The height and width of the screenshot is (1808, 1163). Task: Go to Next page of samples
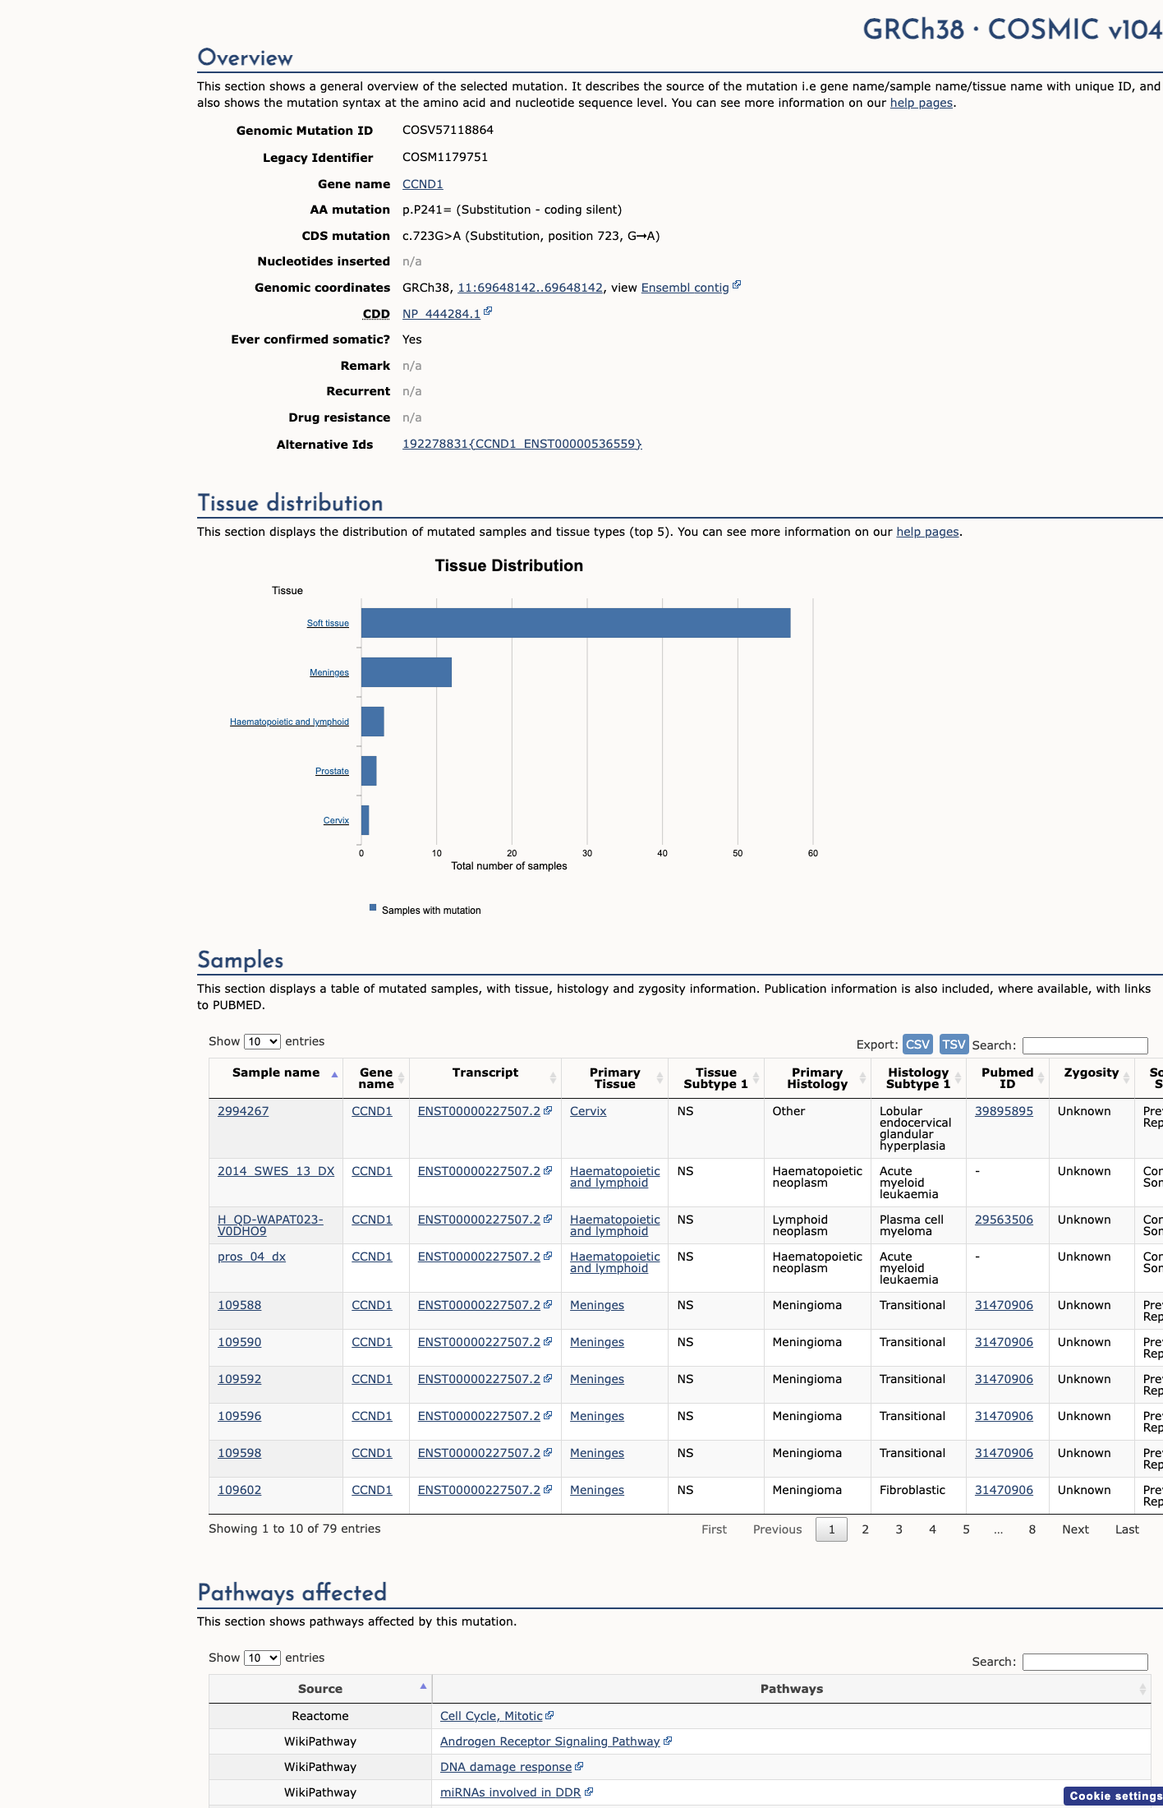tap(1075, 1529)
